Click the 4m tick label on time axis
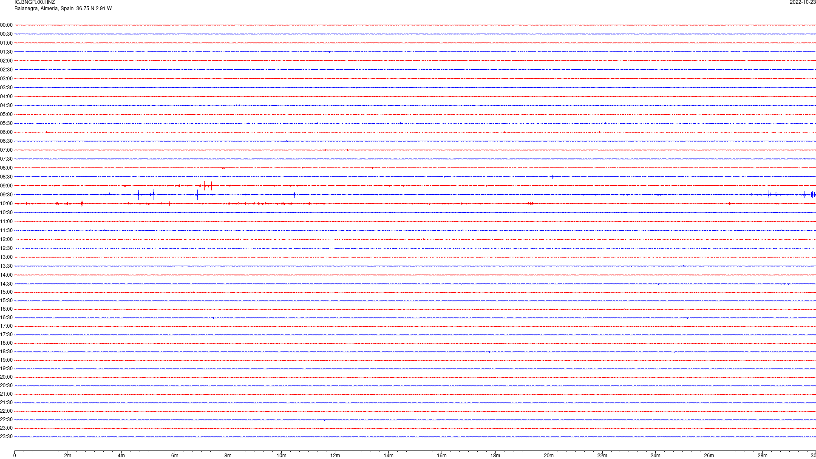 tap(121, 456)
